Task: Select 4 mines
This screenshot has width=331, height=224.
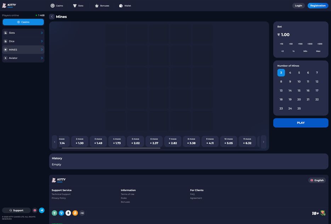Action: click(290, 73)
